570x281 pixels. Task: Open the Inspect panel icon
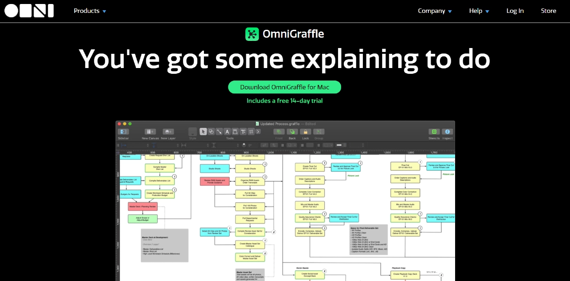(x=447, y=132)
